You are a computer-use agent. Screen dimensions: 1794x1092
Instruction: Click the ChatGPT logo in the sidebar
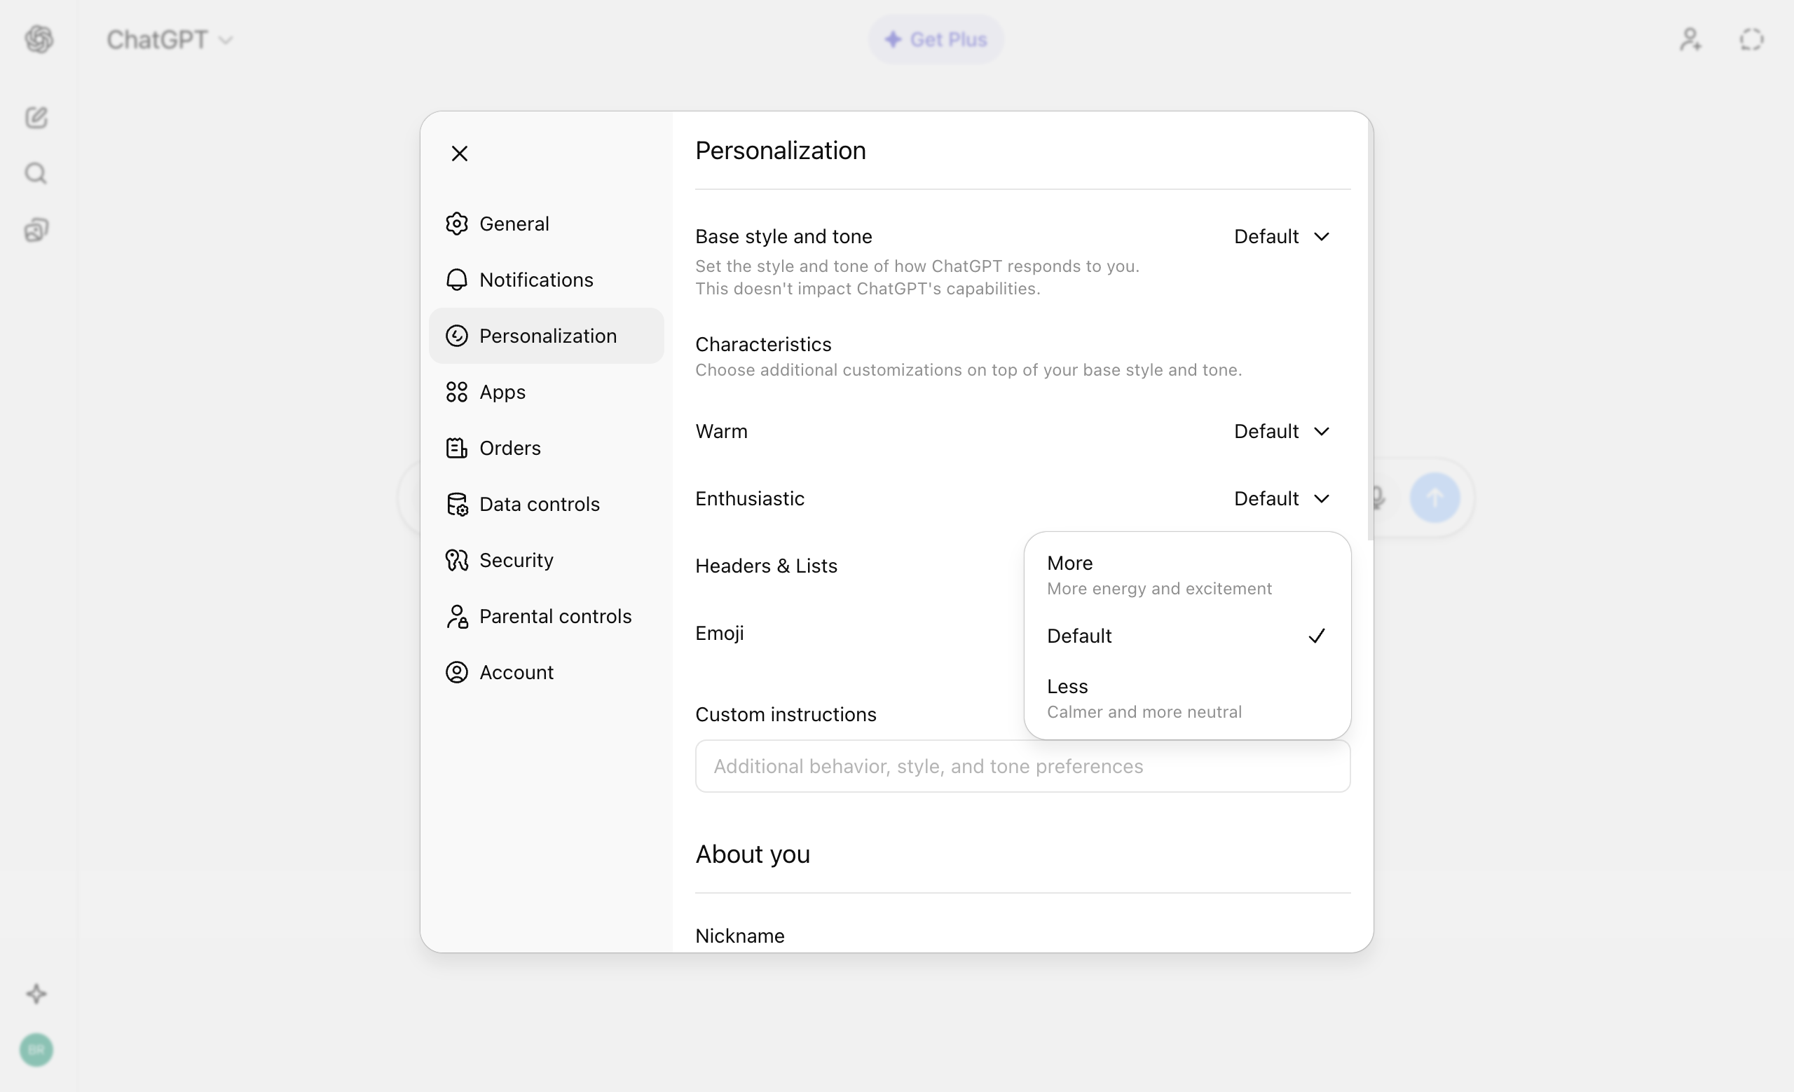click(x=39, y=39)
